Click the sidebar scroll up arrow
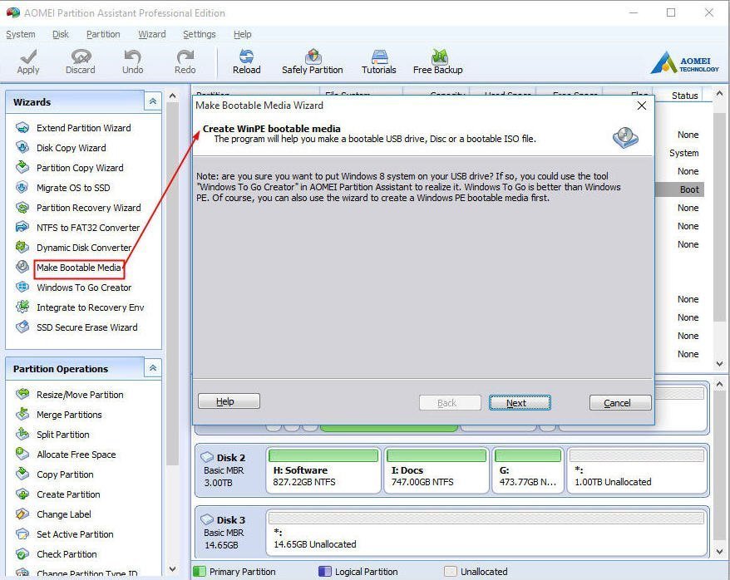The image size is (730, 580). click(172, 96)
